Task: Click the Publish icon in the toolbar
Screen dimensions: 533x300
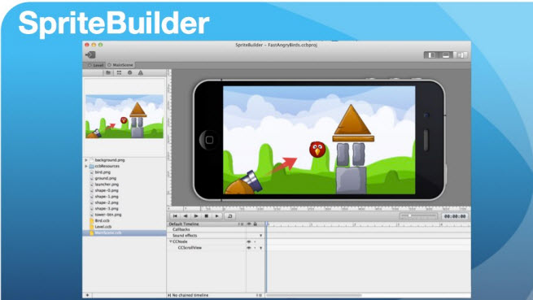Action: (x=90, y=54)
